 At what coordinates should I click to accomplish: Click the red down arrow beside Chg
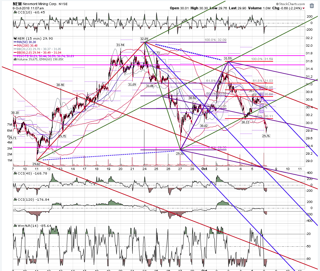pos(304,8)
